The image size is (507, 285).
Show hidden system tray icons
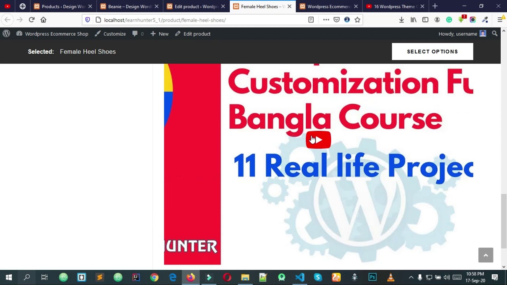411,277
